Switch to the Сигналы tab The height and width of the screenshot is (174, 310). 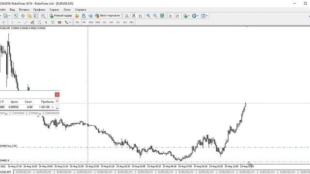(x=18, y=113)
